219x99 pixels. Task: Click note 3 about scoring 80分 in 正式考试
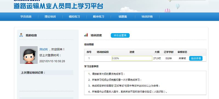[124, 86]
